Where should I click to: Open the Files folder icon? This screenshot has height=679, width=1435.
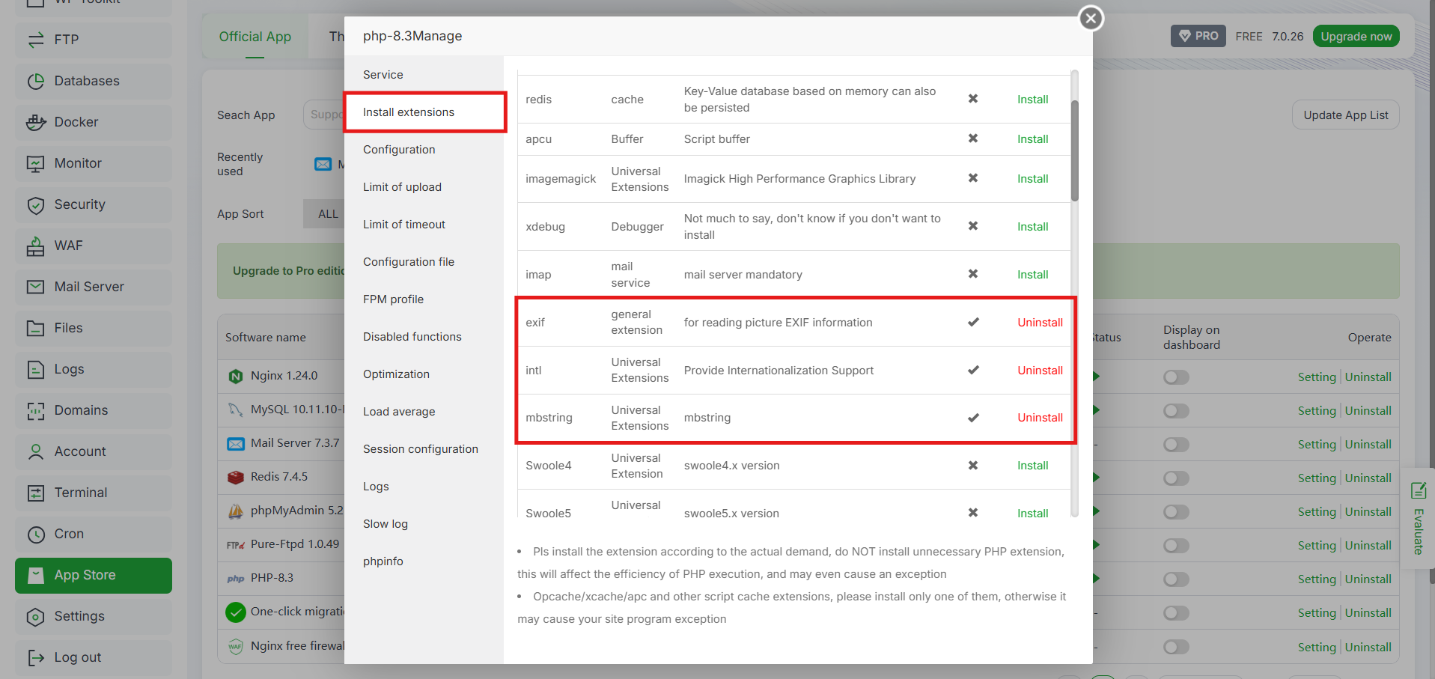click(35, 328)
